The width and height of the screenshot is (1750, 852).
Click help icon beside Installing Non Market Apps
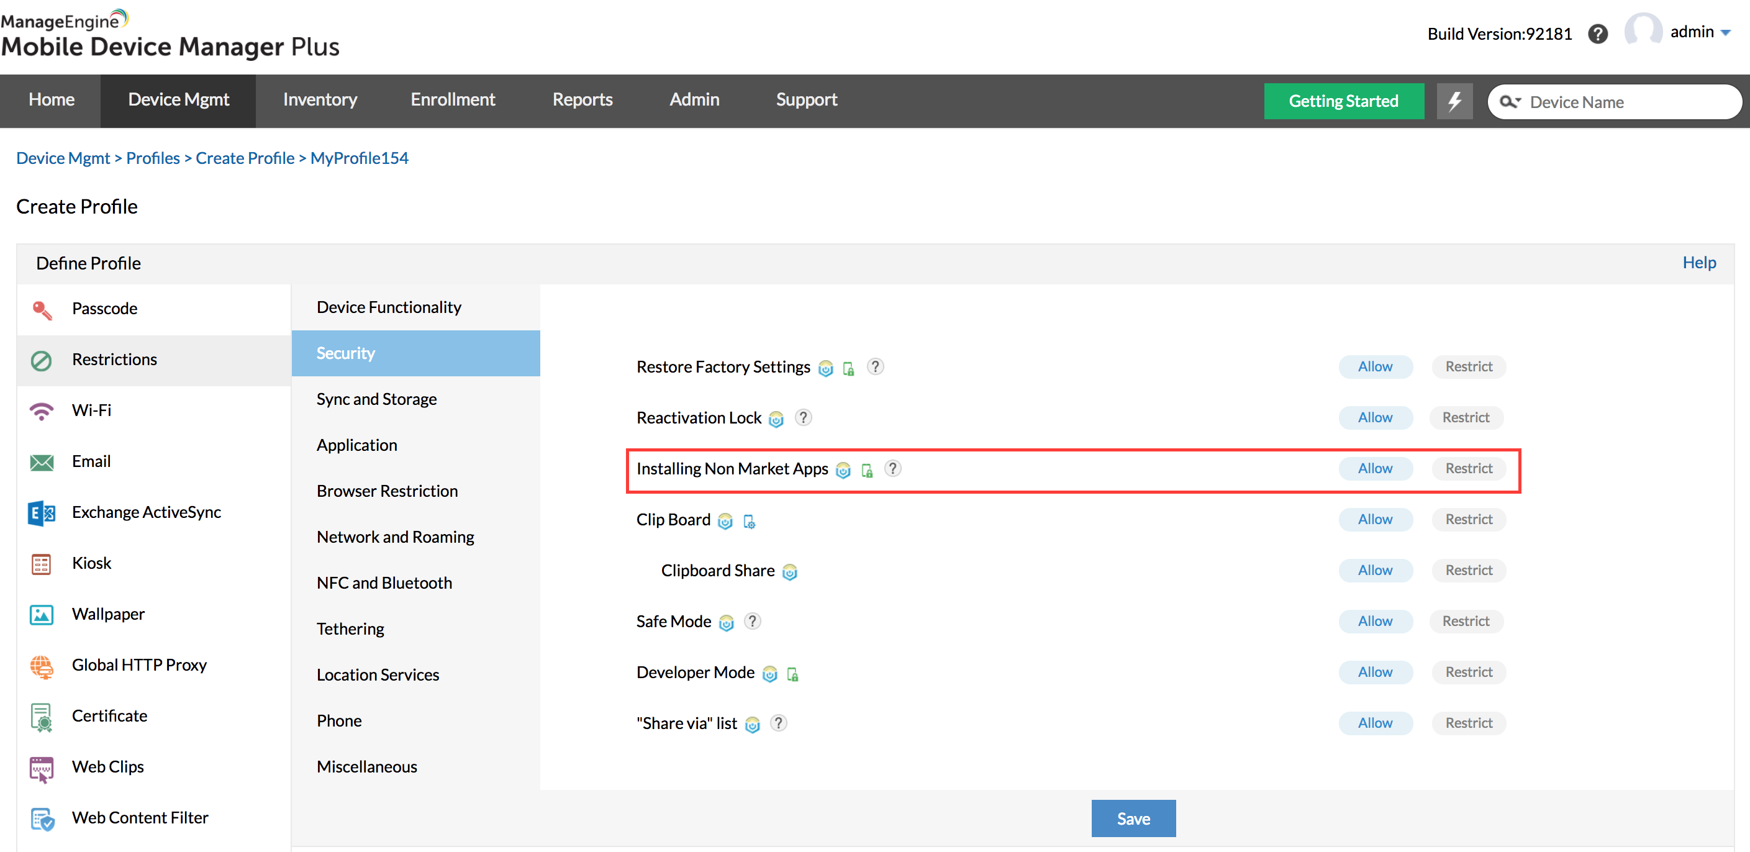pyautogui.click(x=892, y=468)
